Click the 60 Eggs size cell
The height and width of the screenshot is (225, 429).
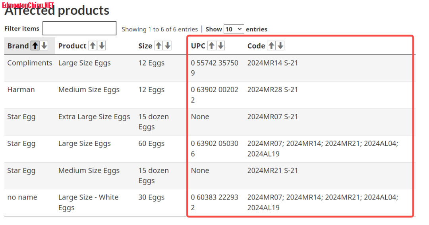pos(151,144)
